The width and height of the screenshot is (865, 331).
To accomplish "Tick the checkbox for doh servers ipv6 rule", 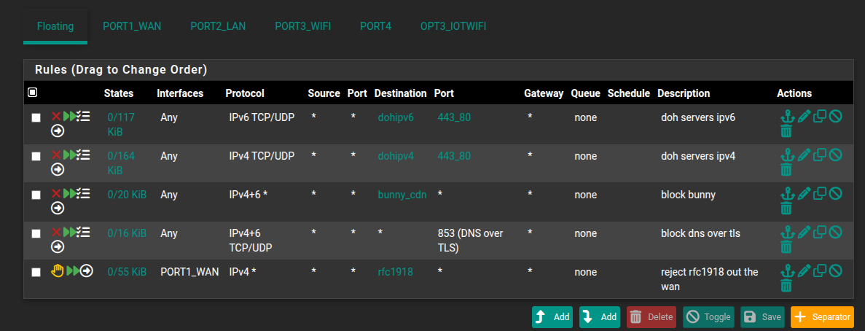I will pyautogui.click(x=36, y=117).
